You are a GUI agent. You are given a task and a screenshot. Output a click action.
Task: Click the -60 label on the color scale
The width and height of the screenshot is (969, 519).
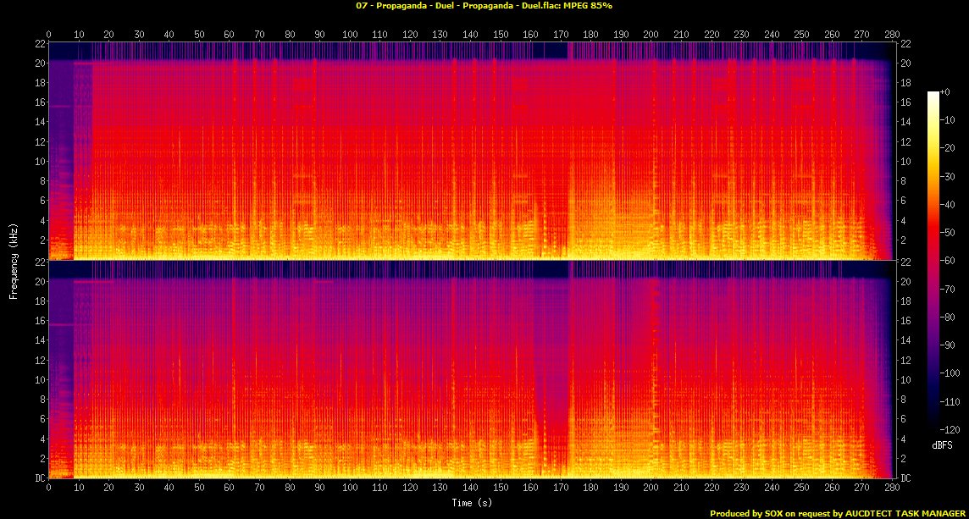(950, 261)
